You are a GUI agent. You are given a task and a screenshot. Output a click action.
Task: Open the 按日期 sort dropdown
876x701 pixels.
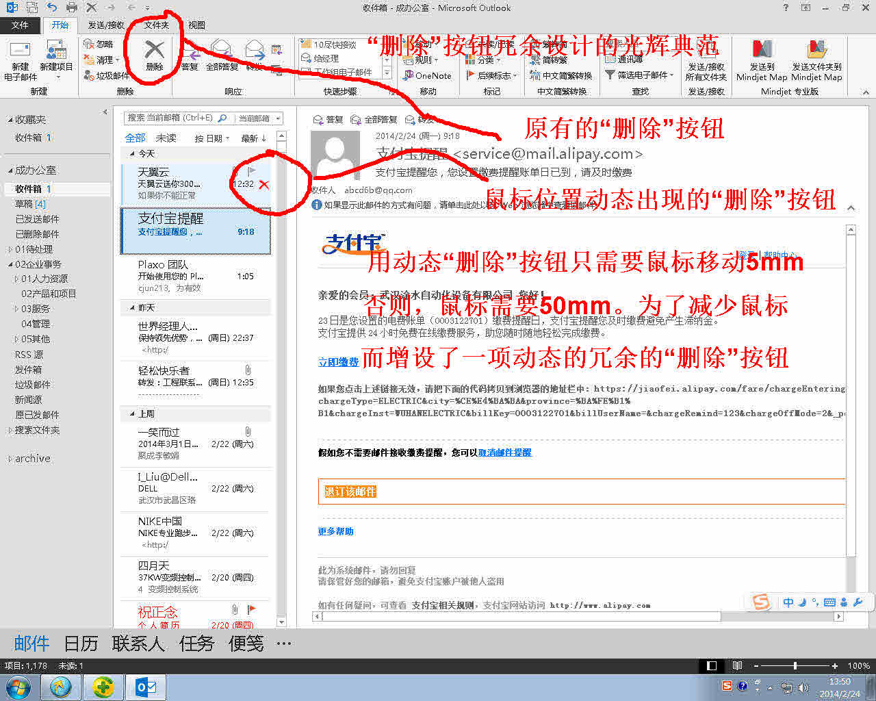211,138
